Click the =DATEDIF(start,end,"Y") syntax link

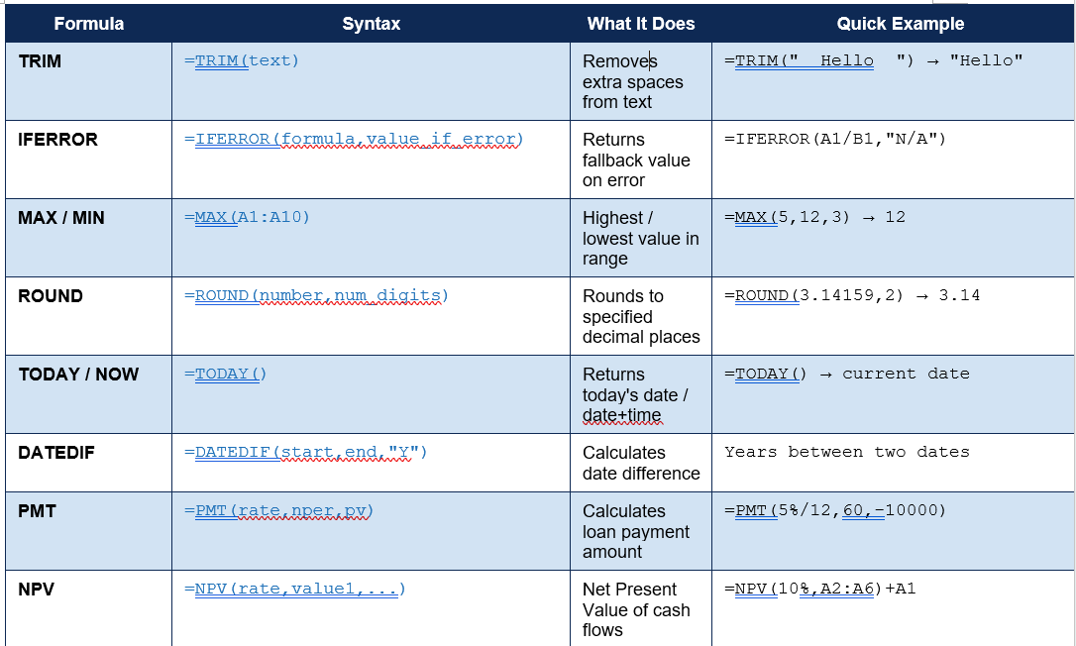pos(305,452)
